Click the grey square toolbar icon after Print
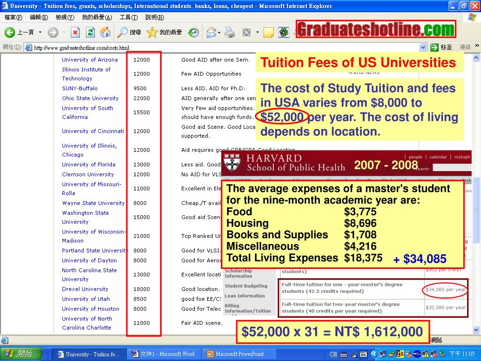481x361 pixels. click(x=247, y=32)
